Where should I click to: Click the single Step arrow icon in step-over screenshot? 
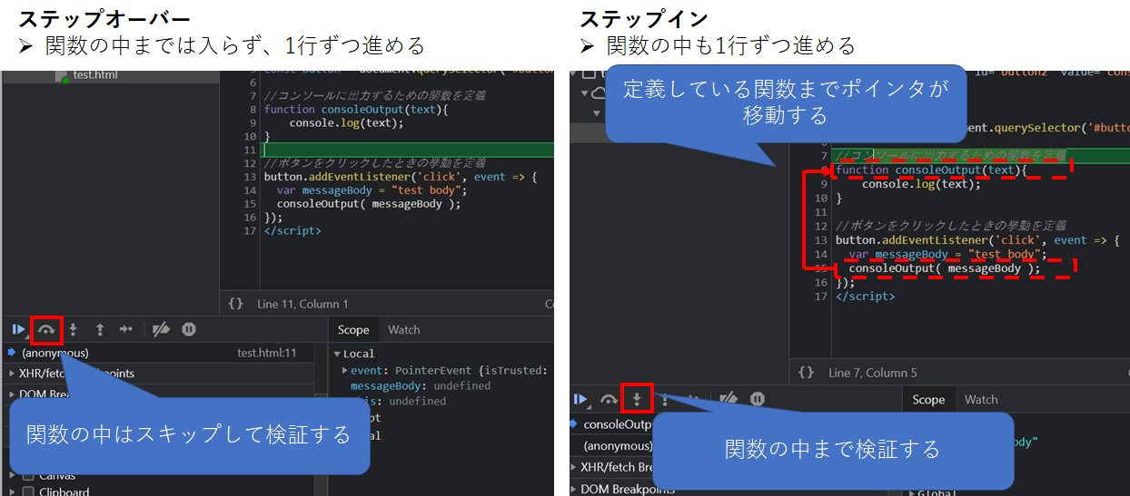(126, 329)
